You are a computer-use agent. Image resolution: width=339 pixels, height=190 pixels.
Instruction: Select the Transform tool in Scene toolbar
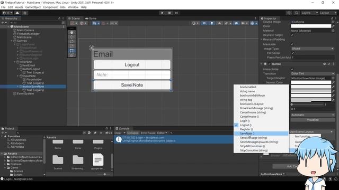point(72,55)
